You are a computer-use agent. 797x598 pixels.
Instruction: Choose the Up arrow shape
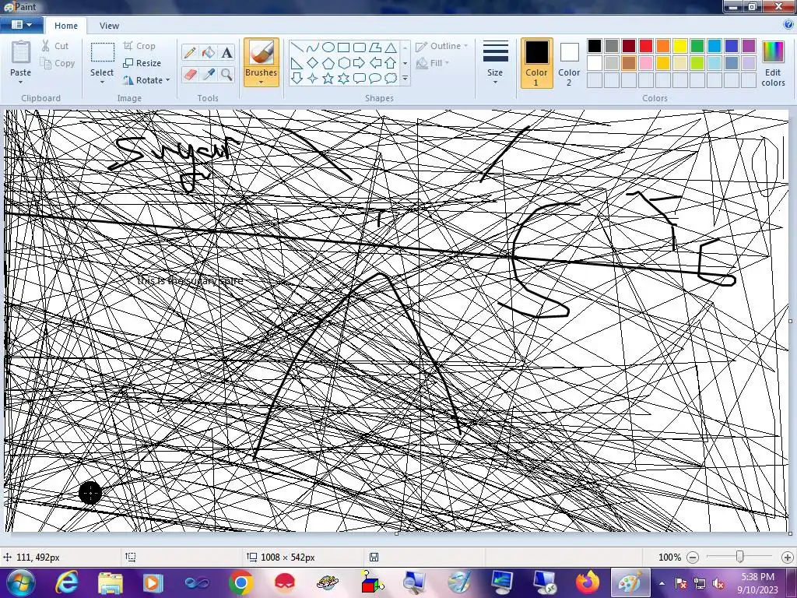point(391,63)
